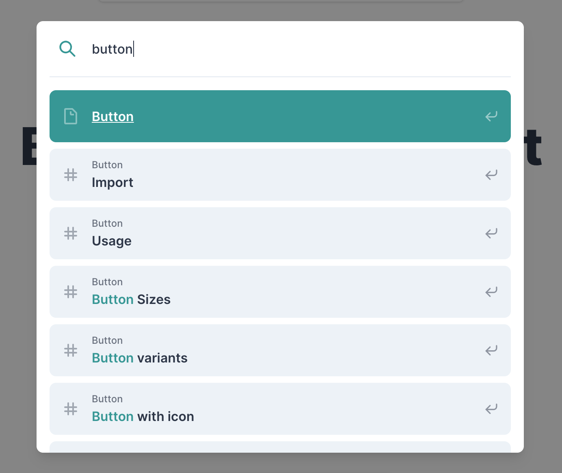Click the hash icon beside Button variants

(x=70, y=350)
